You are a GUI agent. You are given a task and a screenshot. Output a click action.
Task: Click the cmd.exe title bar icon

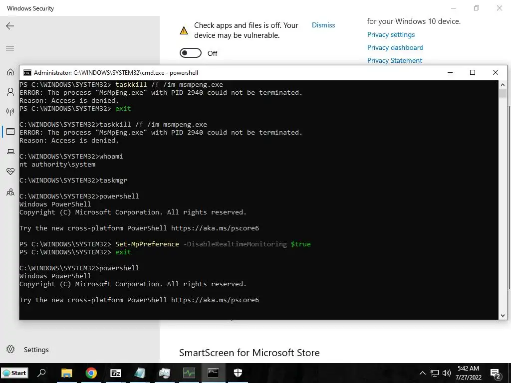tap(27, 73)
